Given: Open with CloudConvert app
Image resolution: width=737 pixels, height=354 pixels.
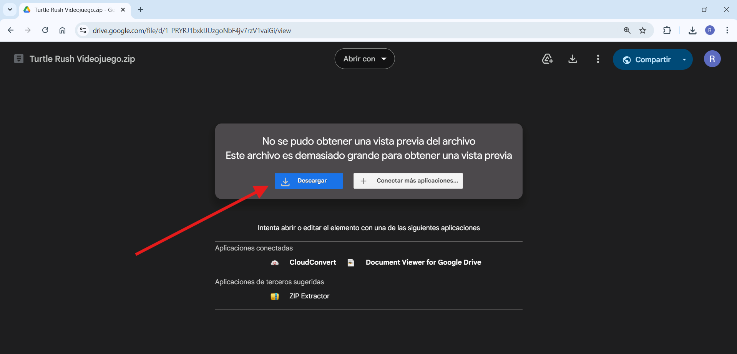Looking at the screenshot, I should tap(313, 262).
